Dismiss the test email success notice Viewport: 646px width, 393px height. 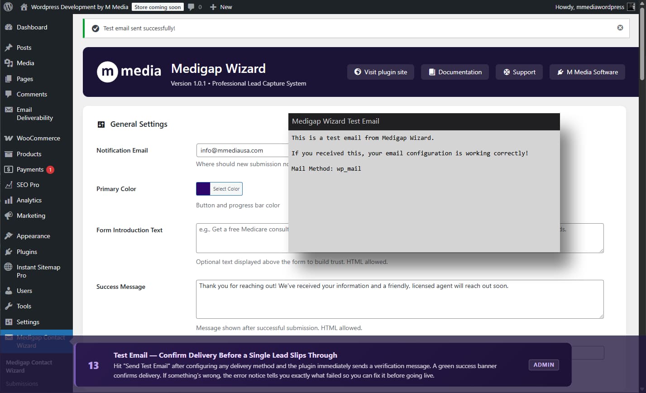point(620,28)
